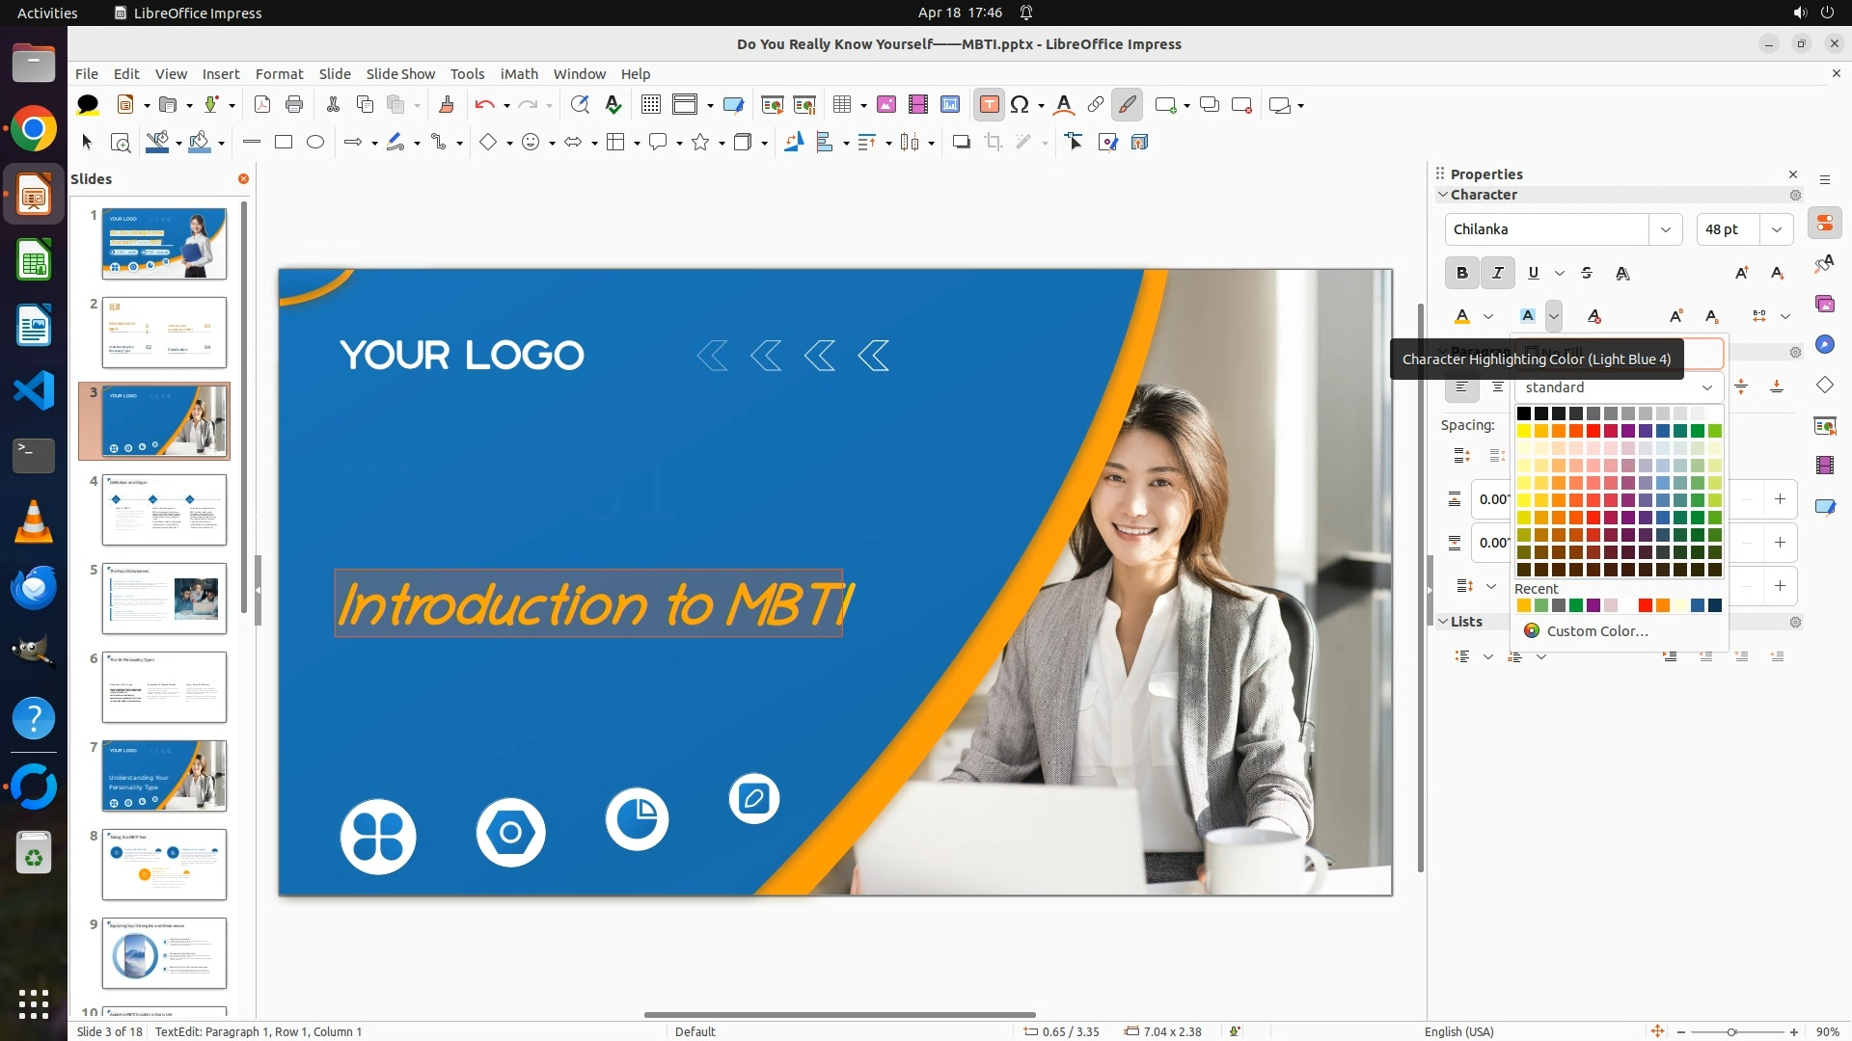The height and width of the screenshot is (1041, 1852).
Task: Select the Rectangle drawing tool
Action: click(x=284, y=142)
